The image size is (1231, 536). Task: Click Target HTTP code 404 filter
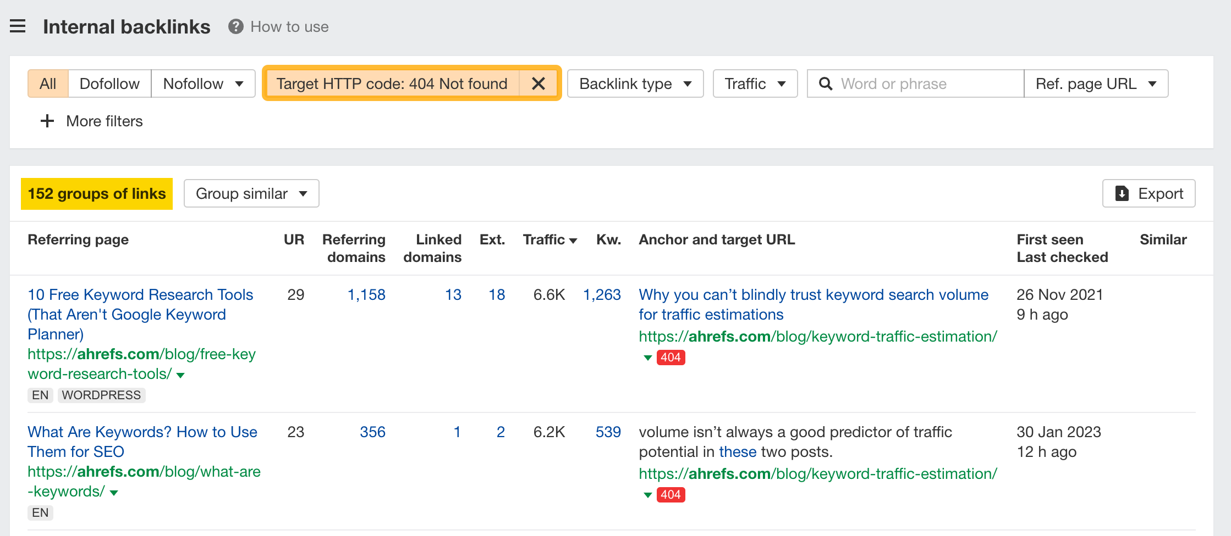(392, 83)
